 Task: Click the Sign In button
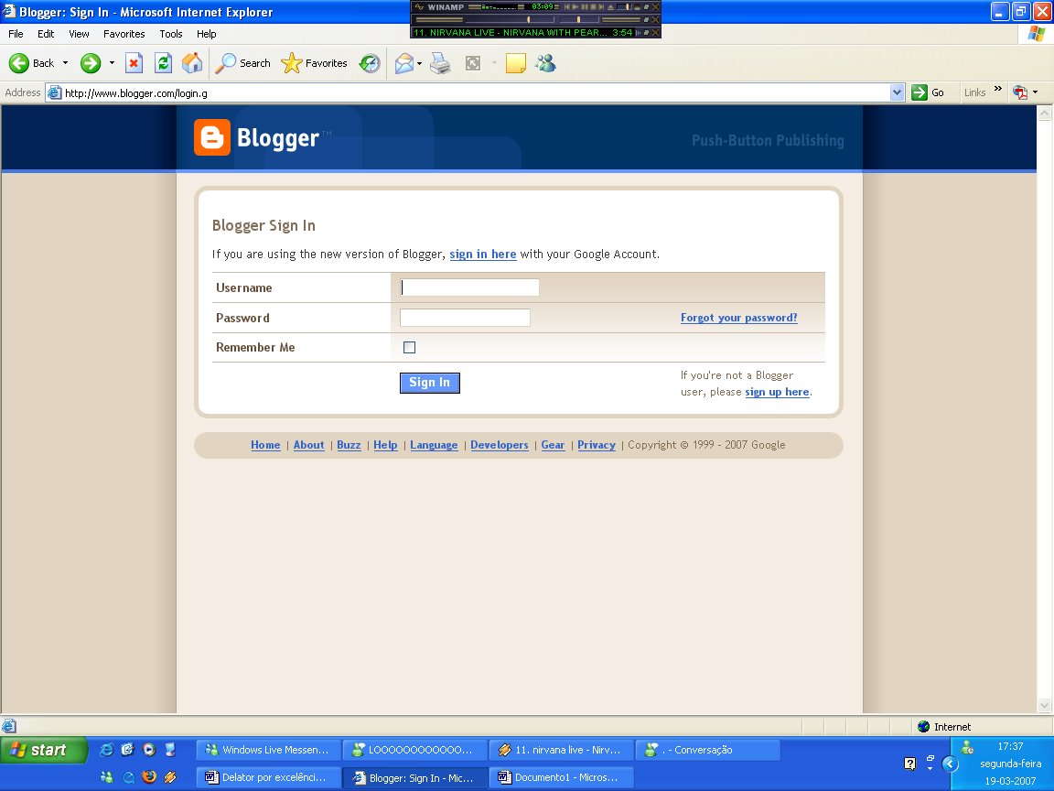point(429,383)
